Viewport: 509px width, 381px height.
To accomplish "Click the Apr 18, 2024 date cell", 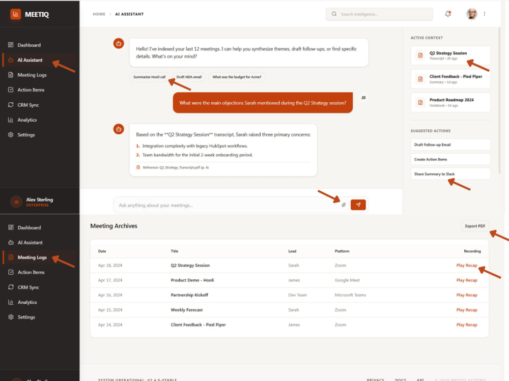I will pyautogui.click(x=110, y=265).
